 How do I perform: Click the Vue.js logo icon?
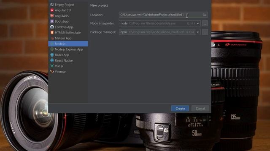(52, 66)
